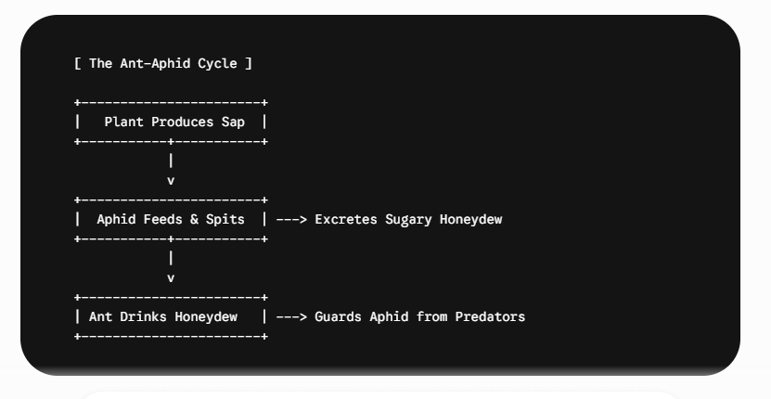Click the down arrow below Aphid Feeds box
Screen dimensions: 771x399
click(171, 278)
